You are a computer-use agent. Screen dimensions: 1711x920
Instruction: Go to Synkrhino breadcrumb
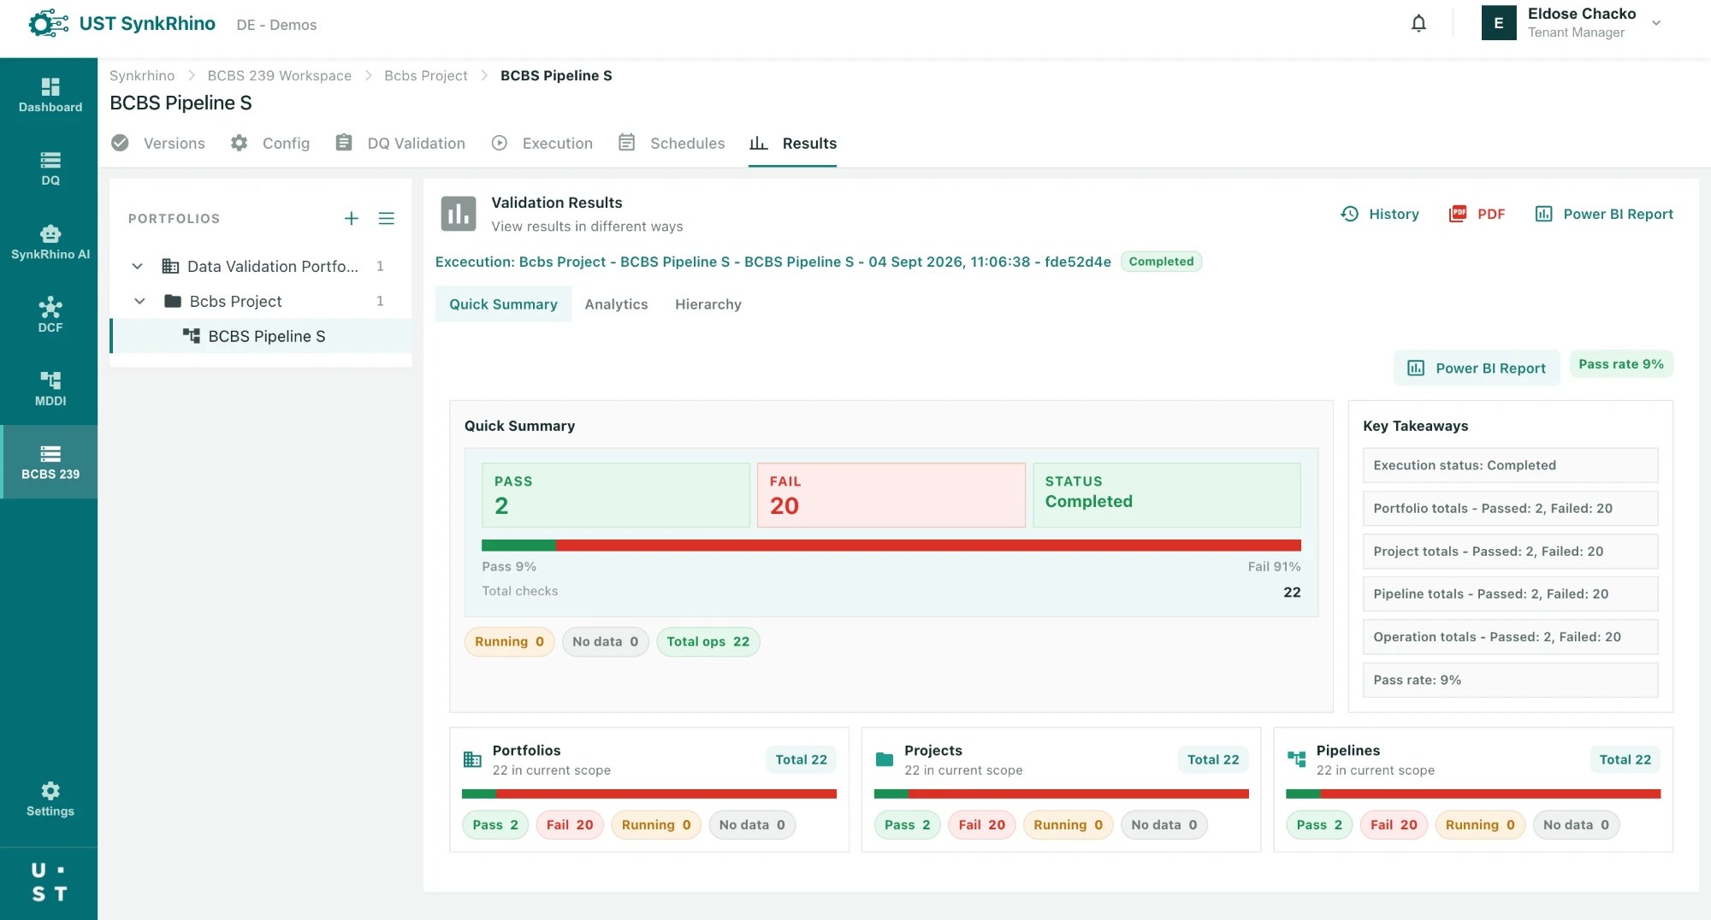[x=142, y=75]
